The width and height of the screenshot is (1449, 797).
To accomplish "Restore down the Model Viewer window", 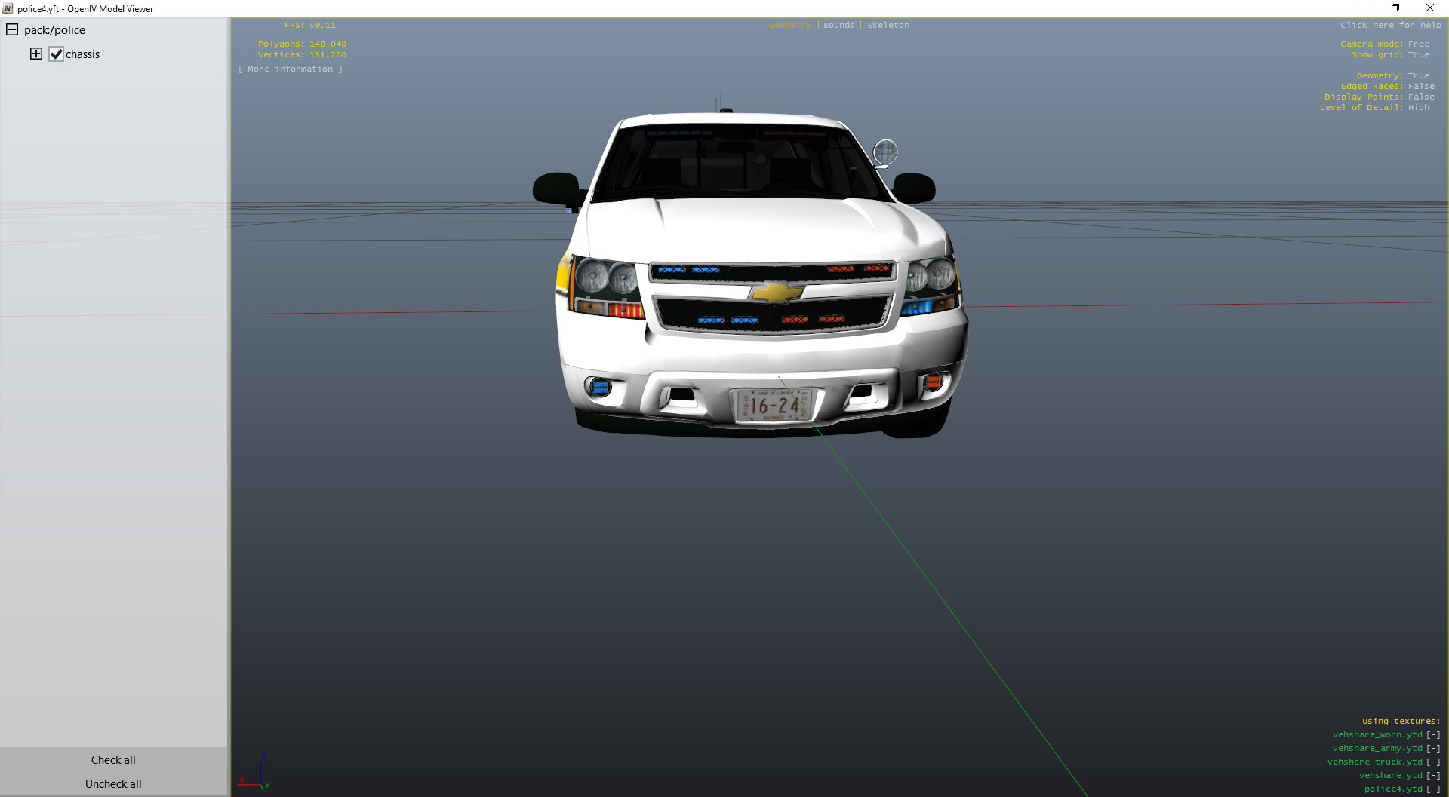I will tap(1395, 8).
